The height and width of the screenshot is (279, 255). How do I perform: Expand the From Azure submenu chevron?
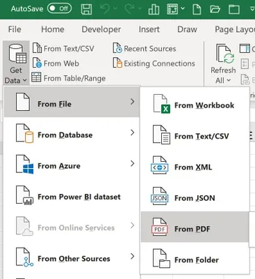click(x=132, y=163)
